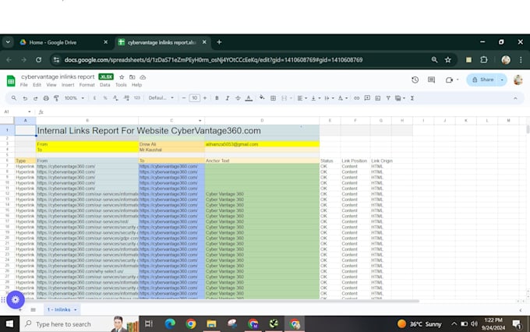Open the Format menu
Screen dimensions: 530x332
pyautogui.click(x=87, y=85)
